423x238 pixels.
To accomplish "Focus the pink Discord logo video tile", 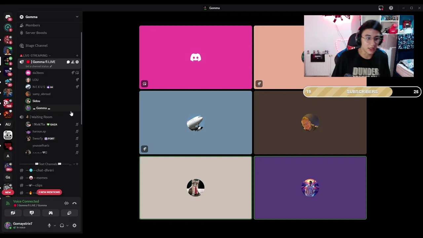I will pos(196,57).
